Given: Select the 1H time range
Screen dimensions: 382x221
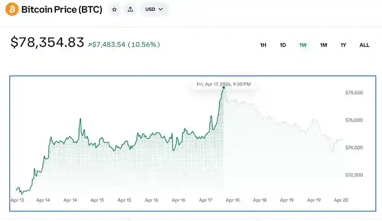Looking at the screenshot, I should click(x=263, y=45).
